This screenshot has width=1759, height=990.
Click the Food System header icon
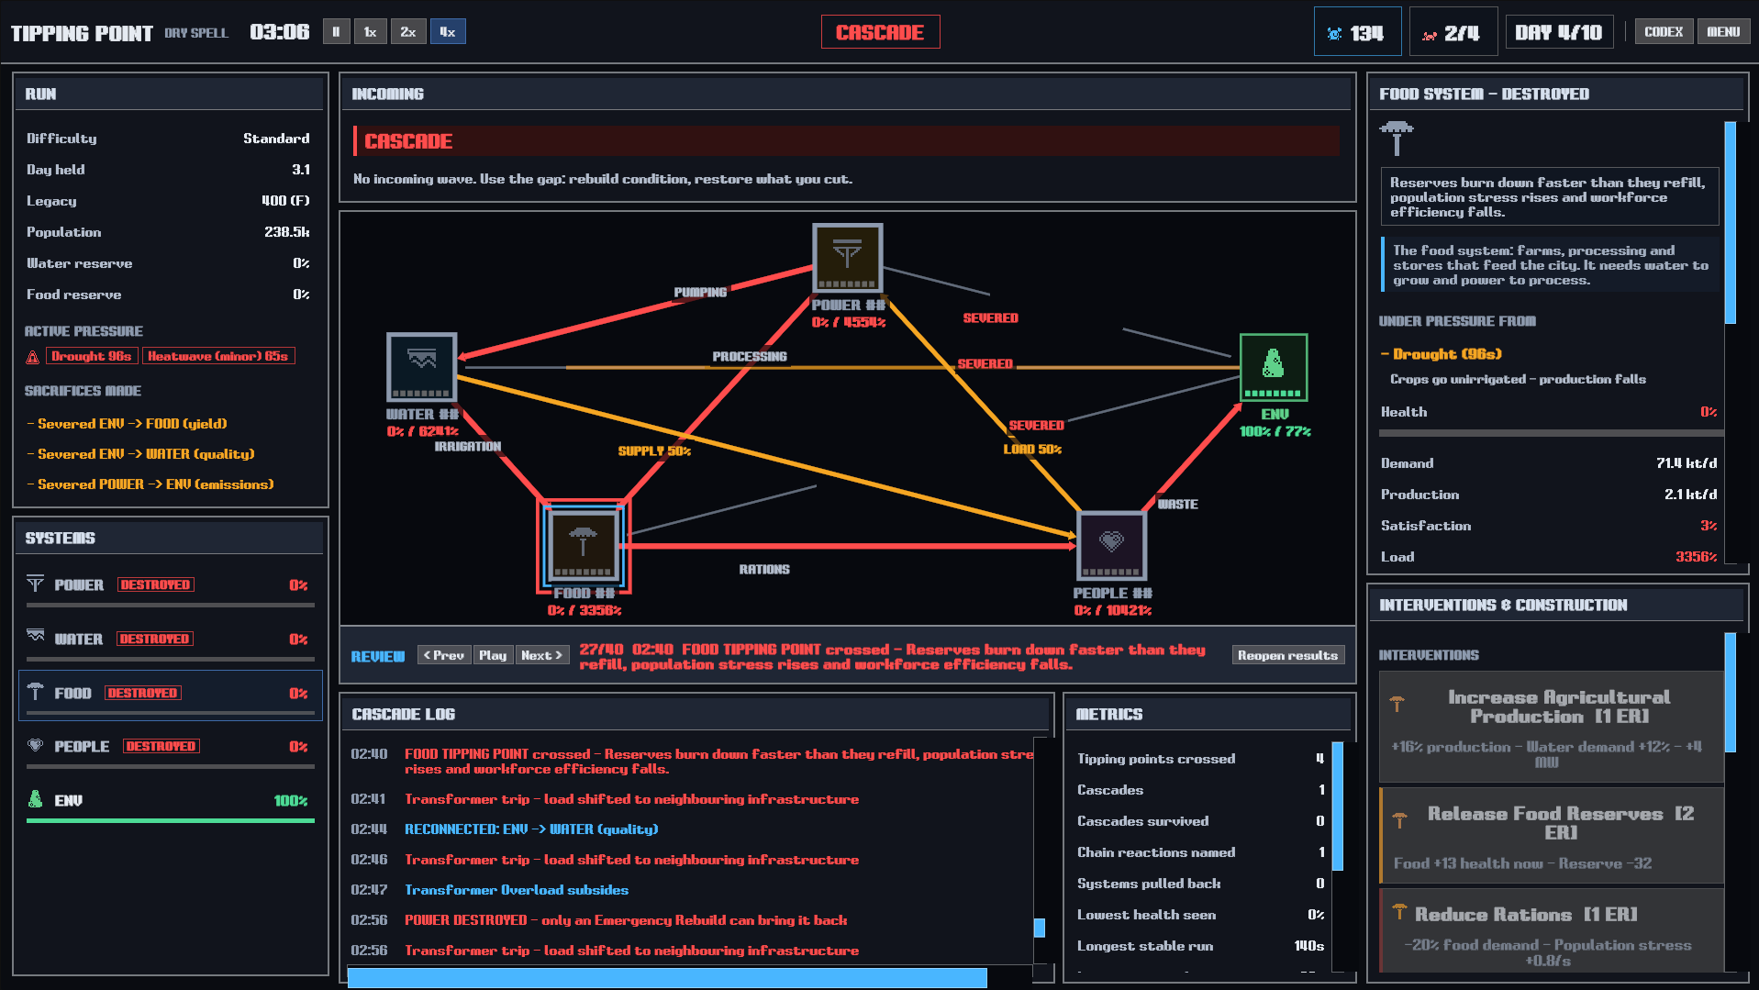(1397, 139)
